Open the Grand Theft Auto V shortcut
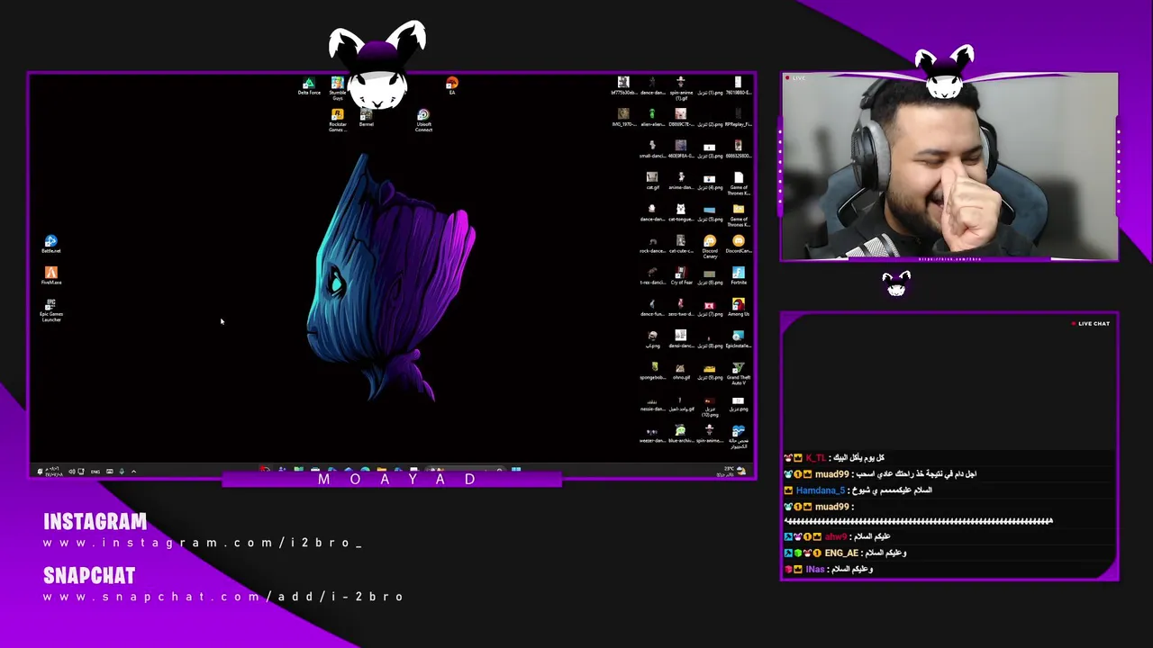Viewport: 1153px width, 648px height. [x=739, y=373]
